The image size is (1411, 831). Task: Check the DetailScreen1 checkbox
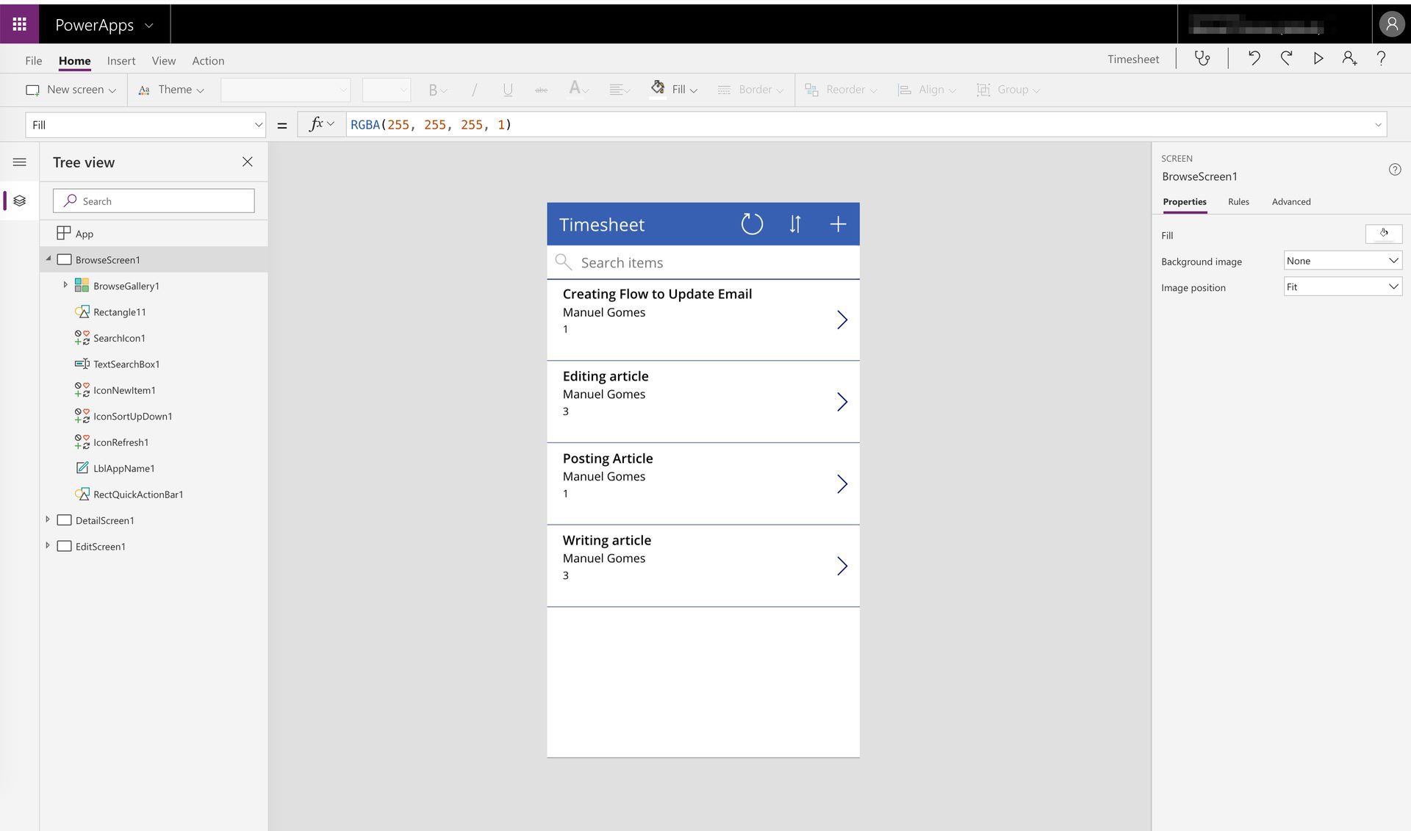tap(65, 519)
